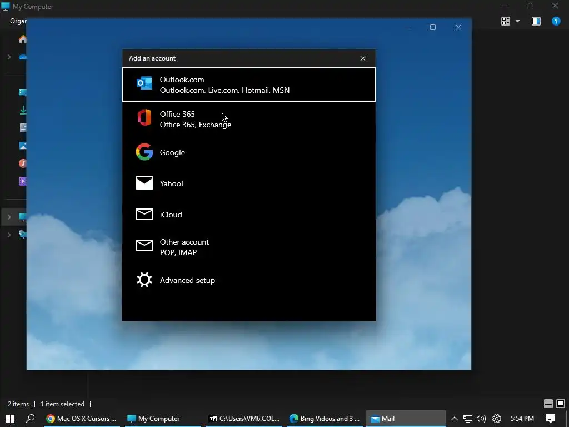Click the change view icon in My Computer

click(506, 22)
